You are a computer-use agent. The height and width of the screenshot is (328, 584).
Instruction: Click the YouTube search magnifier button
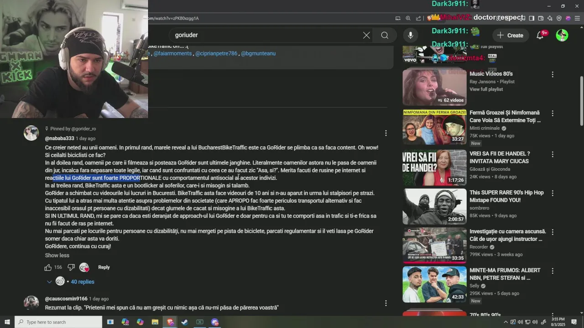coord(385,35)
